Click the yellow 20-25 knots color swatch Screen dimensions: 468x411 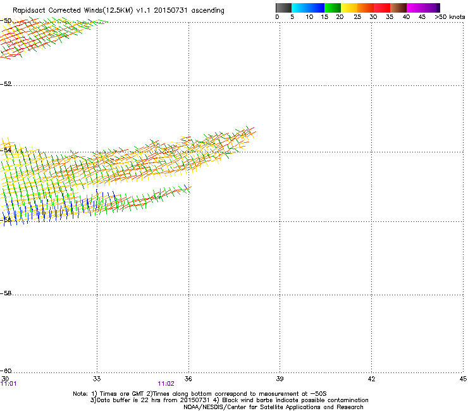(x=349, y=8)
